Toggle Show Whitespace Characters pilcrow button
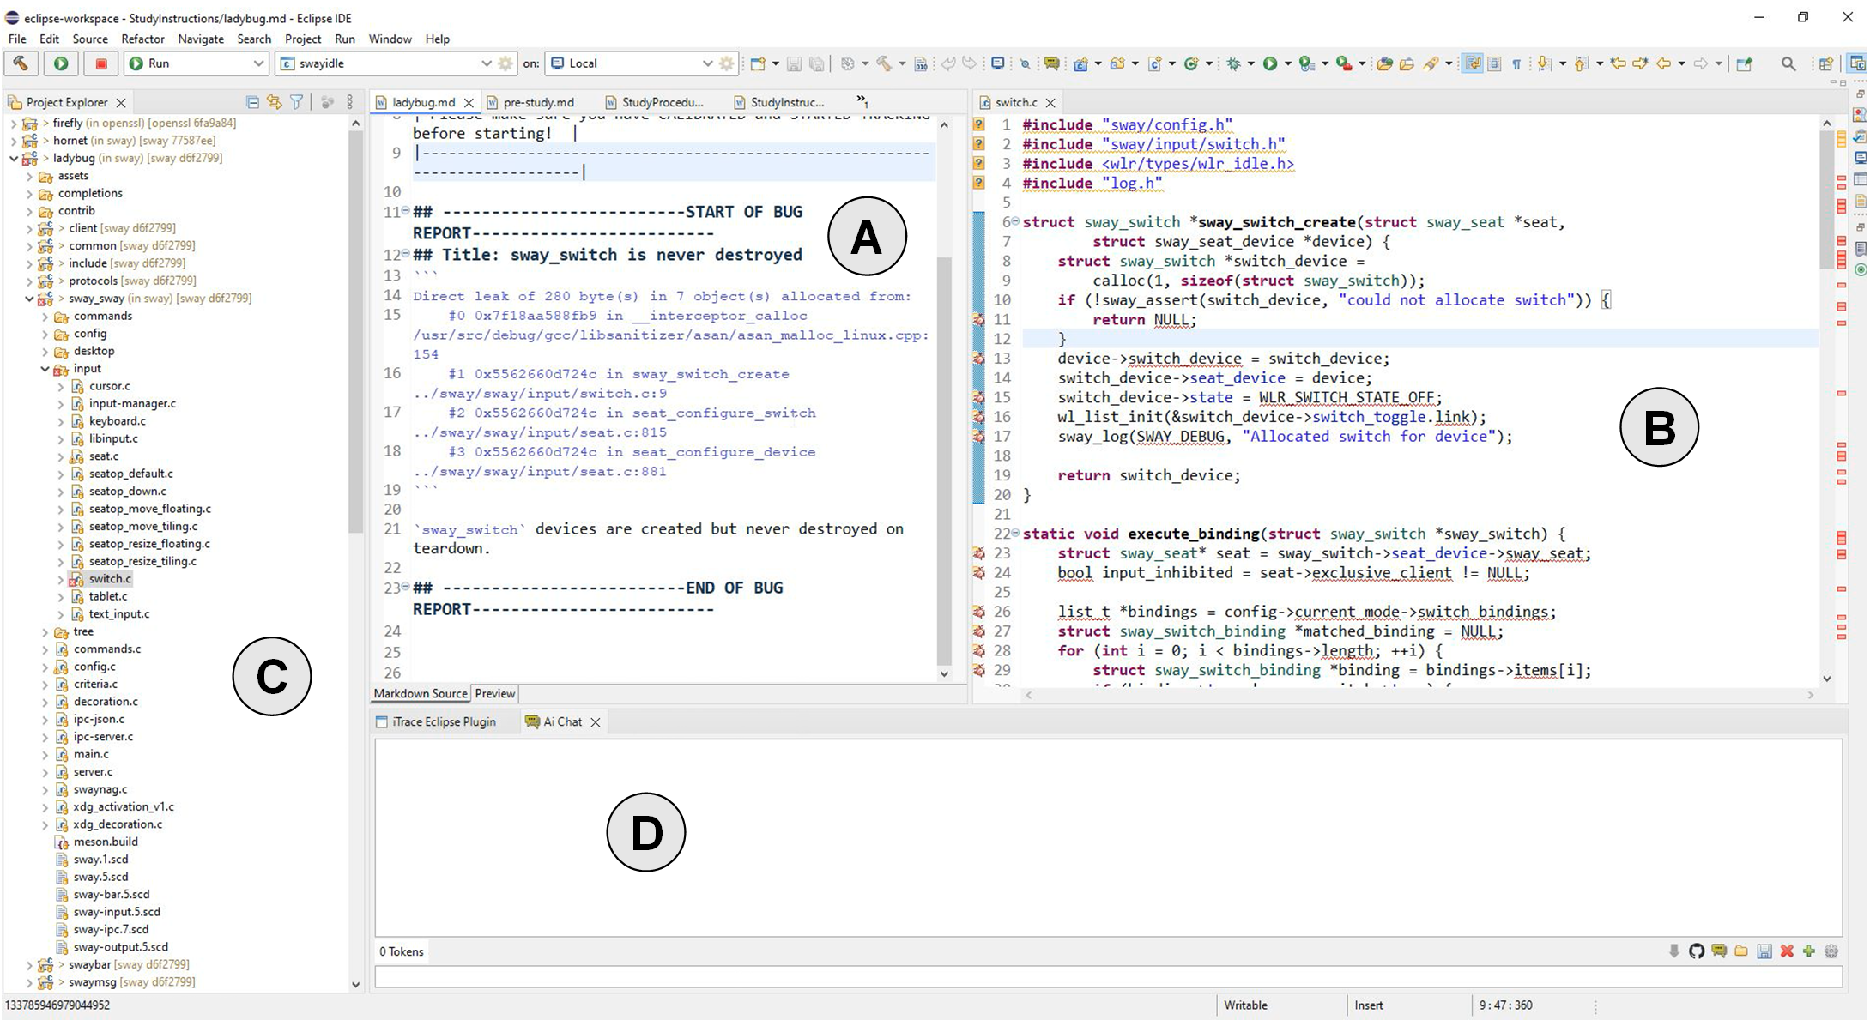The image size is (1870, 1020). coord(1516,63)
